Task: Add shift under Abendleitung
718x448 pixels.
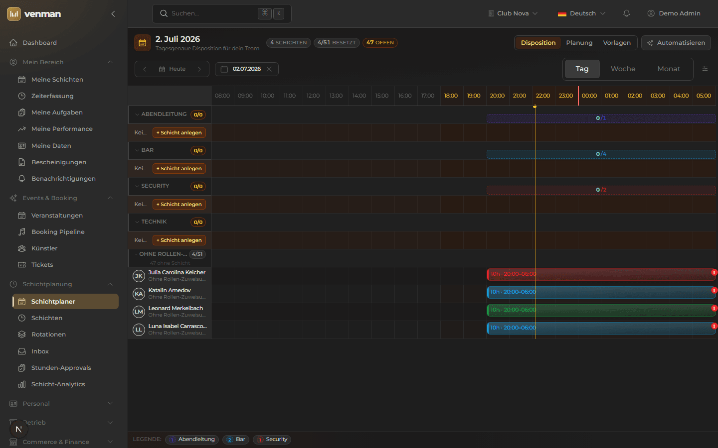Action: click(179, 133)
